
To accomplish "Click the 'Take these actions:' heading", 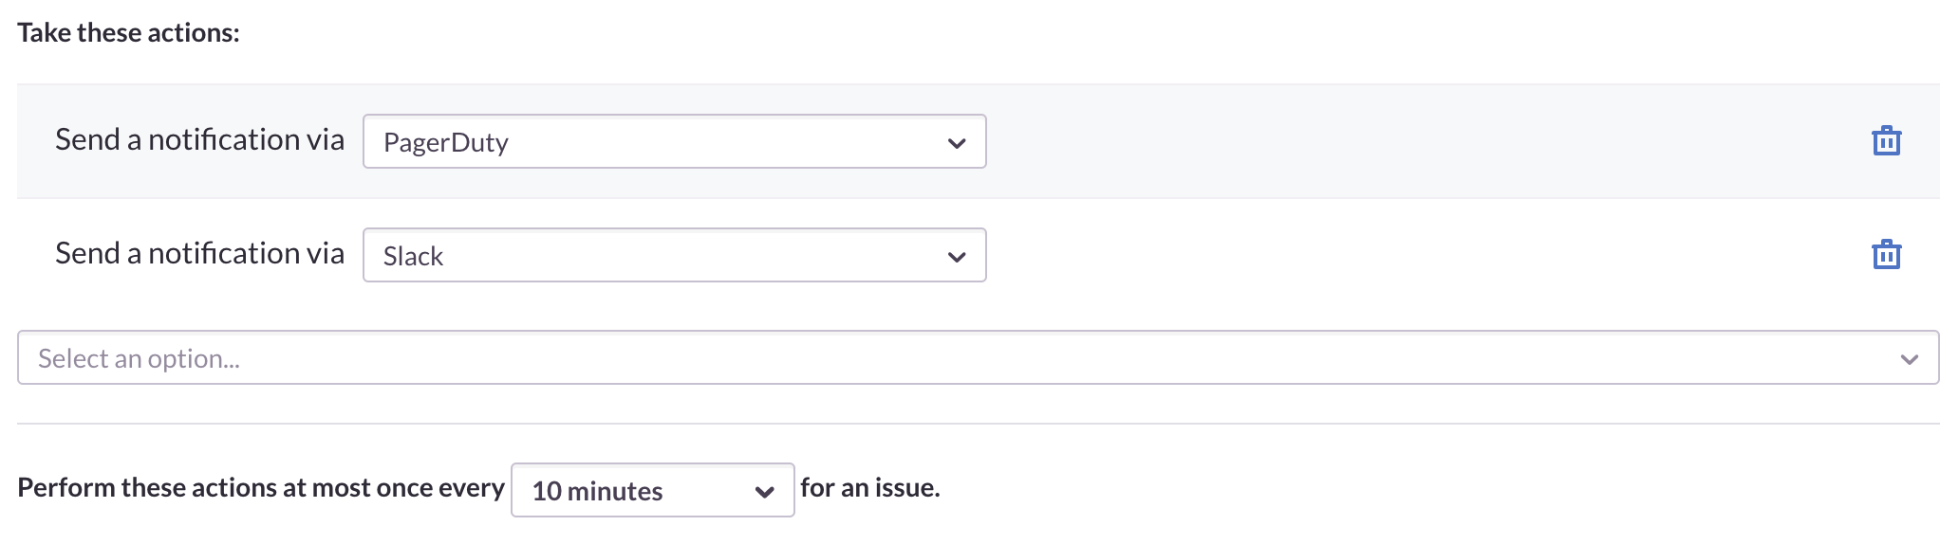I will click(128, 32).
